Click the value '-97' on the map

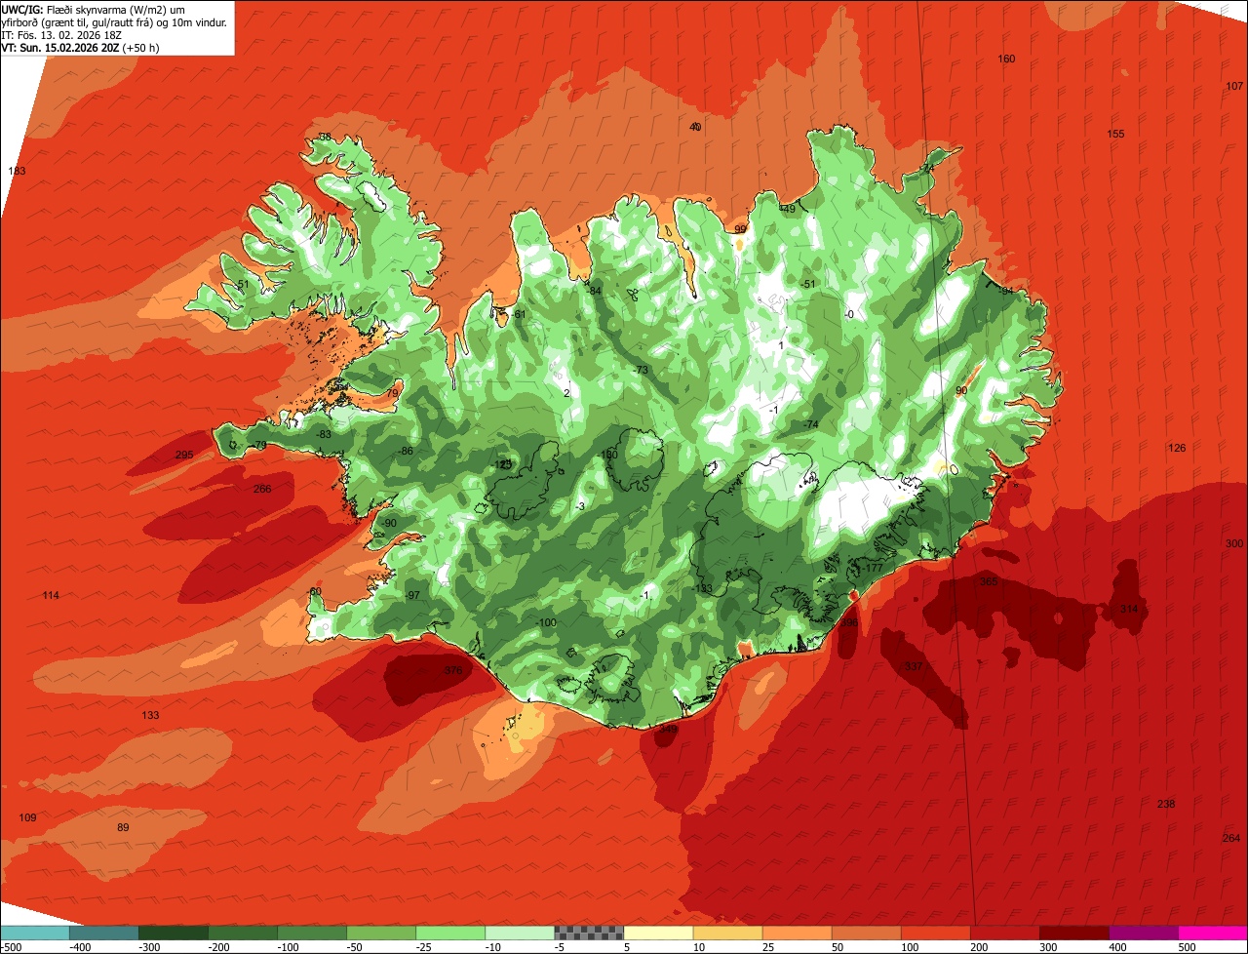(x=411, y=595)
